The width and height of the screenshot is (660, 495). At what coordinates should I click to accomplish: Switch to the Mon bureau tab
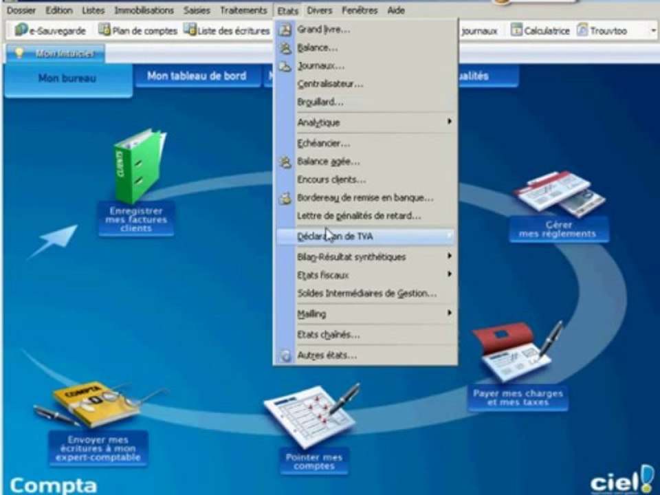(x=67, y=78)
